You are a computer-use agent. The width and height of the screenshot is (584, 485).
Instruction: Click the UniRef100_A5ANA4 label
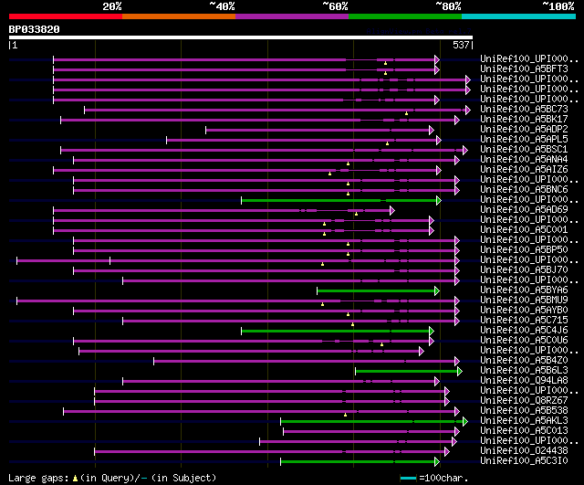(x=524, y=160)
